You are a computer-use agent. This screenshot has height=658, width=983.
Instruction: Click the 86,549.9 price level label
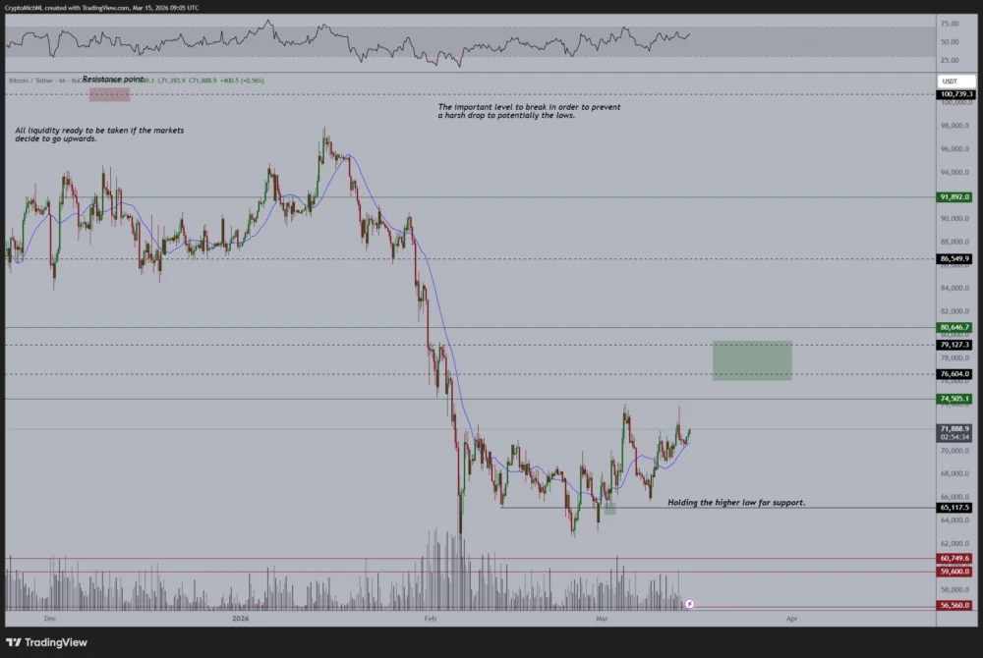955,259
